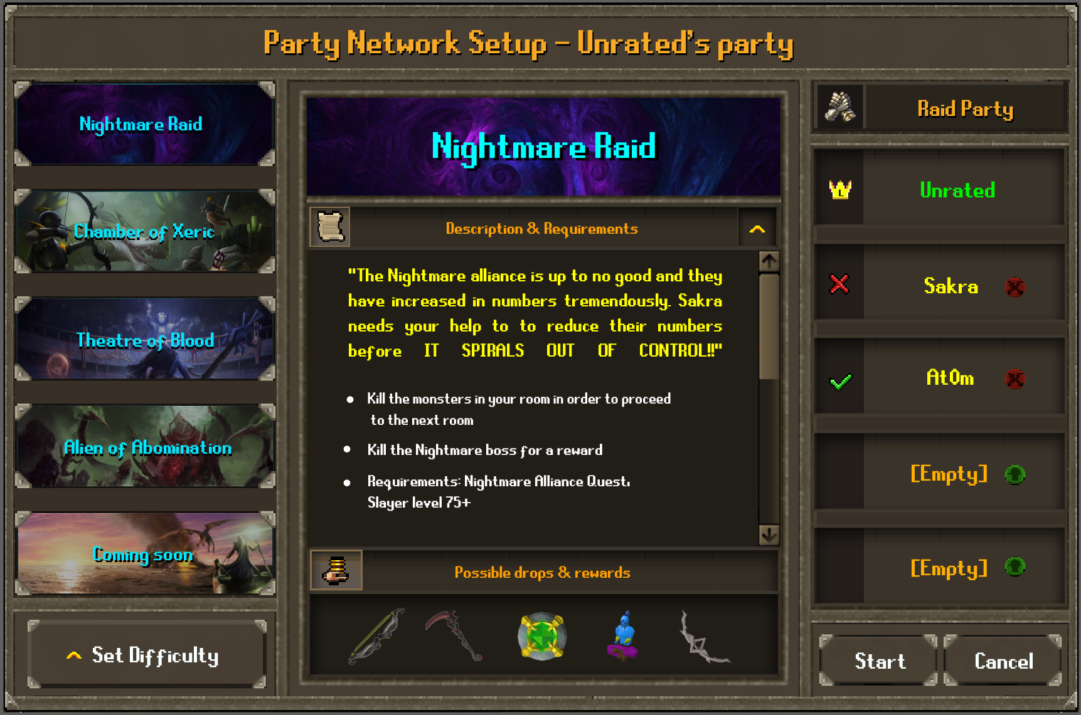The height and width of the screenshot is (715, 1081).
Task: Click the grey twisted branch reward icon
Action: tap(704, 637)
